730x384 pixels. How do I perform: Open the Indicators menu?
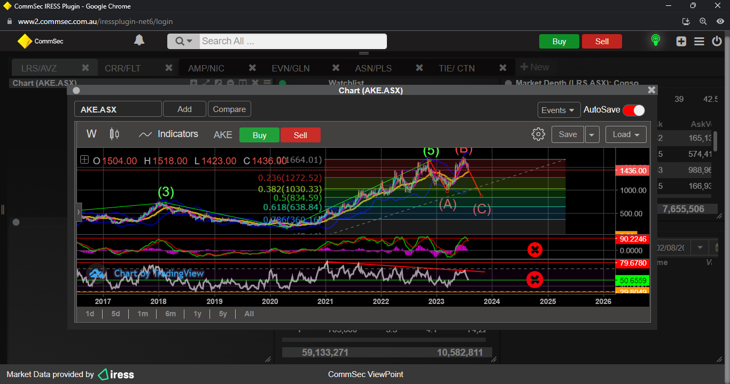coord(168,134)
